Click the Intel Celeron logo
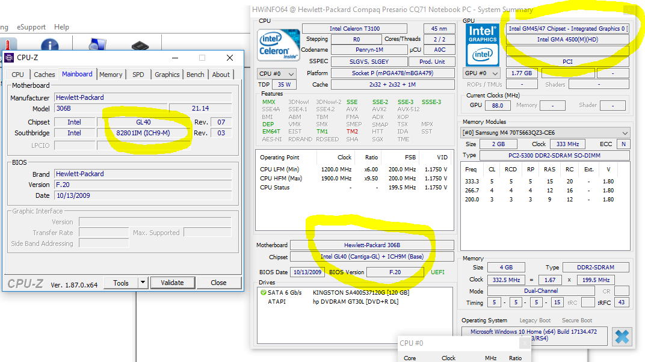Viewport: 645px width, 362px height. 279,45
